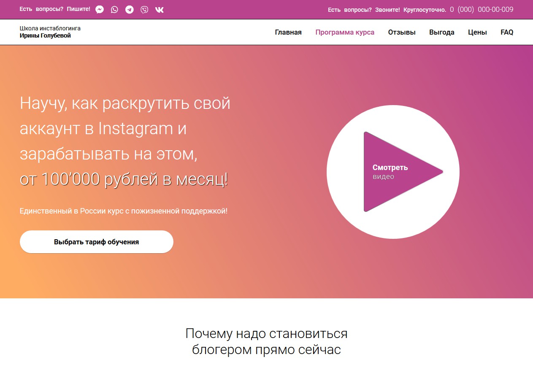Open the Telegram messenger icon

(x=130, y=9)
